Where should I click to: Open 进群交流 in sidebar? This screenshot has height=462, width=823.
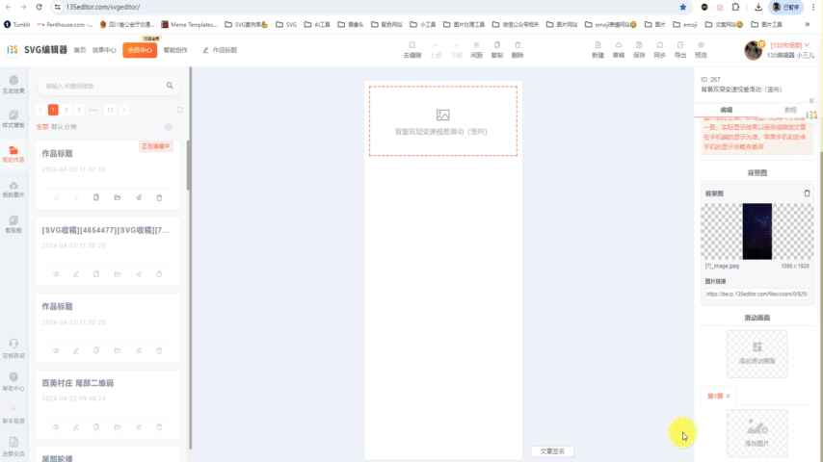[13, 447]
